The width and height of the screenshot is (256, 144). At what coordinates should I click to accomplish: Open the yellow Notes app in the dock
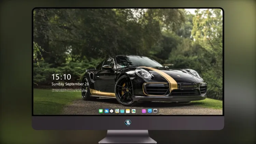pyautogui.click(x=128, y=111)
